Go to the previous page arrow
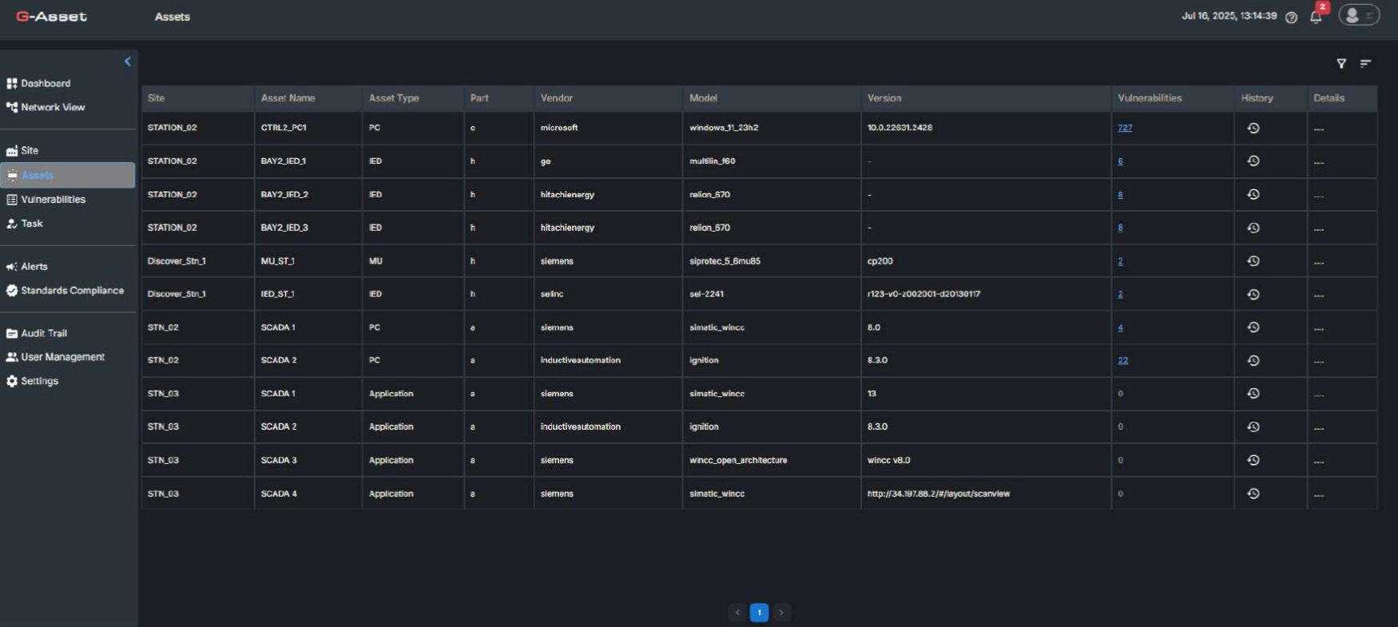1398x627 pixels. coord(737,613)
